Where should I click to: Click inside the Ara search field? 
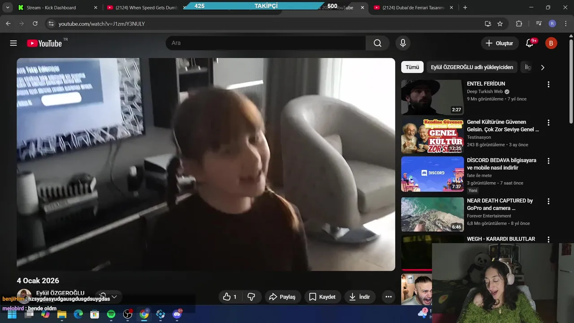[x=265, y=43]
